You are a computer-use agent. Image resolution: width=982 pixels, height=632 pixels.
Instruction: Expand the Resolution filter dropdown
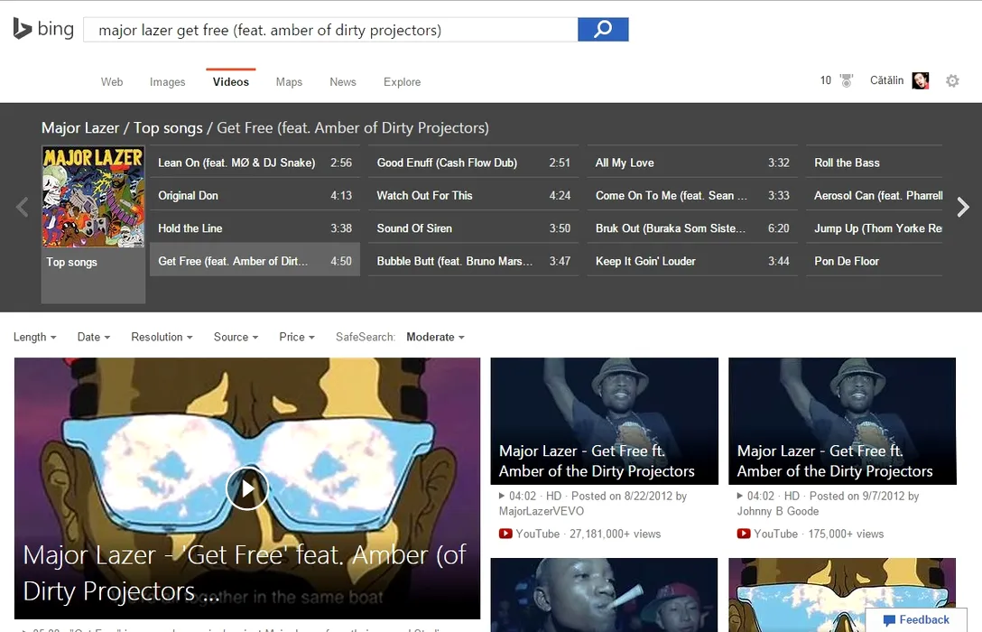point(162,337)
